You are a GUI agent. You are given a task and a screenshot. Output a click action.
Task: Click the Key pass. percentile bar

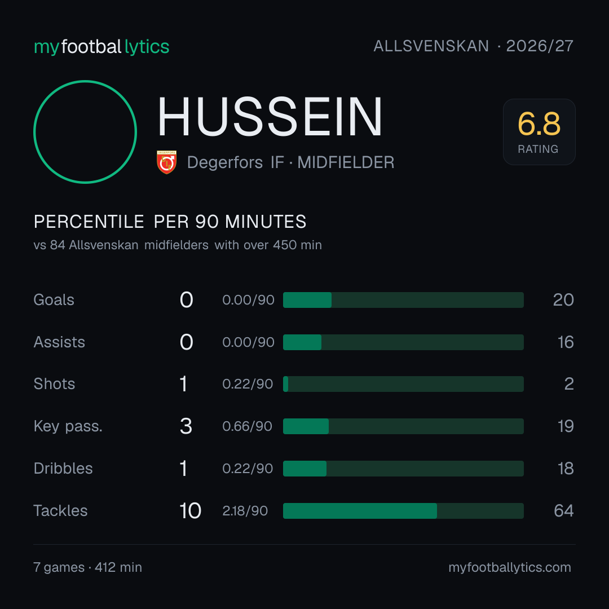[403, 426]
